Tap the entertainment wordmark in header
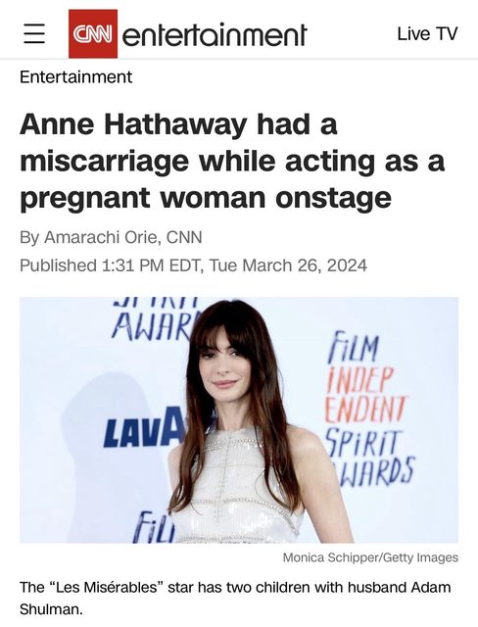This screenshot has width=478, height=627. click(x=215, y=35)
